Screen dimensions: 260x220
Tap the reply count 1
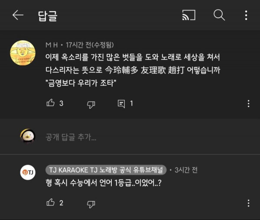(x=131, y=104)
